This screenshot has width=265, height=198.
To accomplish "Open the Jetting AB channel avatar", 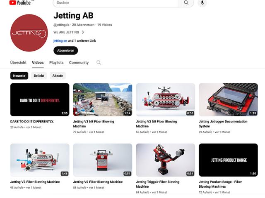I will pyautogui.click(x=29, y=33).
